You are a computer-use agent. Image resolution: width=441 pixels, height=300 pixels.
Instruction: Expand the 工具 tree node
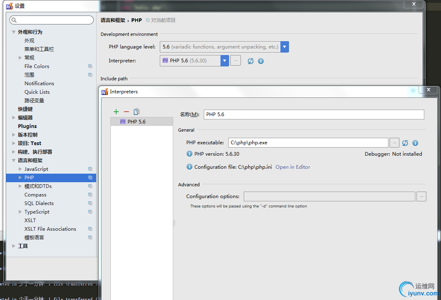click(13, 246)
